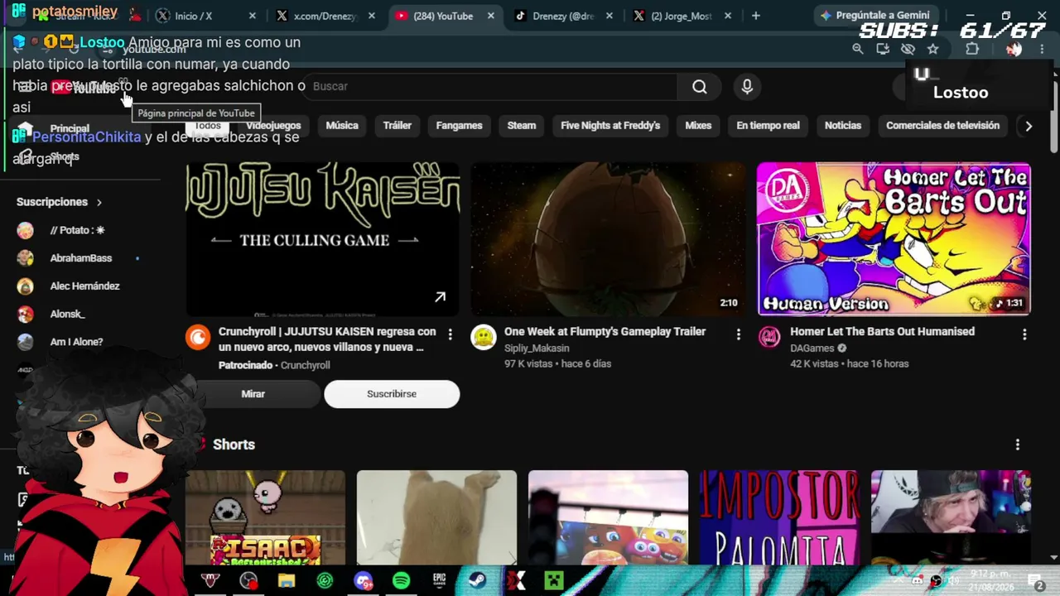Click the Mirar button on Crunchyroll ad
1060x596 pixels.
click(253, 394)
